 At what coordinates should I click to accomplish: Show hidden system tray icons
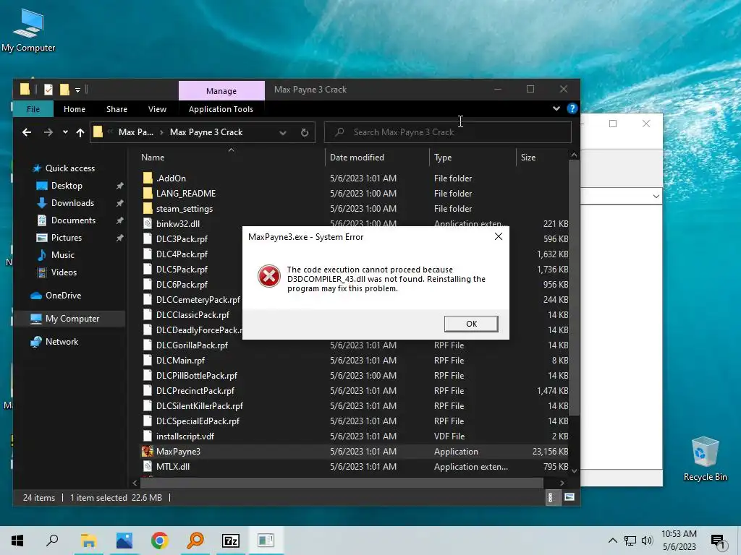pyautogui.click(x=612, y=541)
